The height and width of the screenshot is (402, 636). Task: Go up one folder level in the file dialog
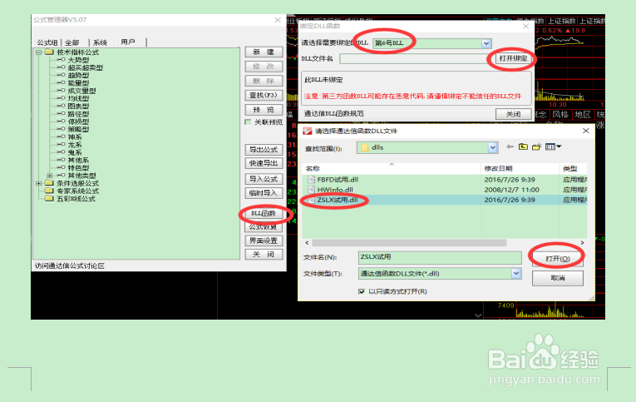pos(523,147)
